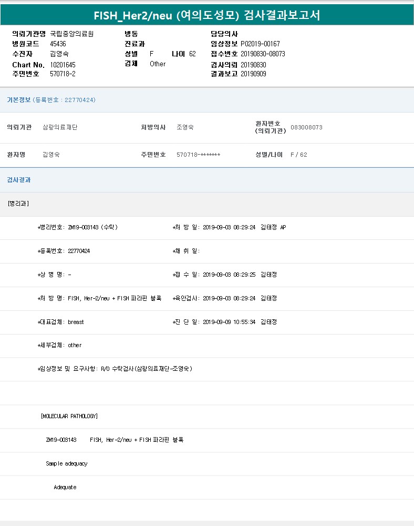The width and height of the screenshot is (414, 526).
Task: Select the institution value '삼광의료재단'
Action: tap(60, 127)
